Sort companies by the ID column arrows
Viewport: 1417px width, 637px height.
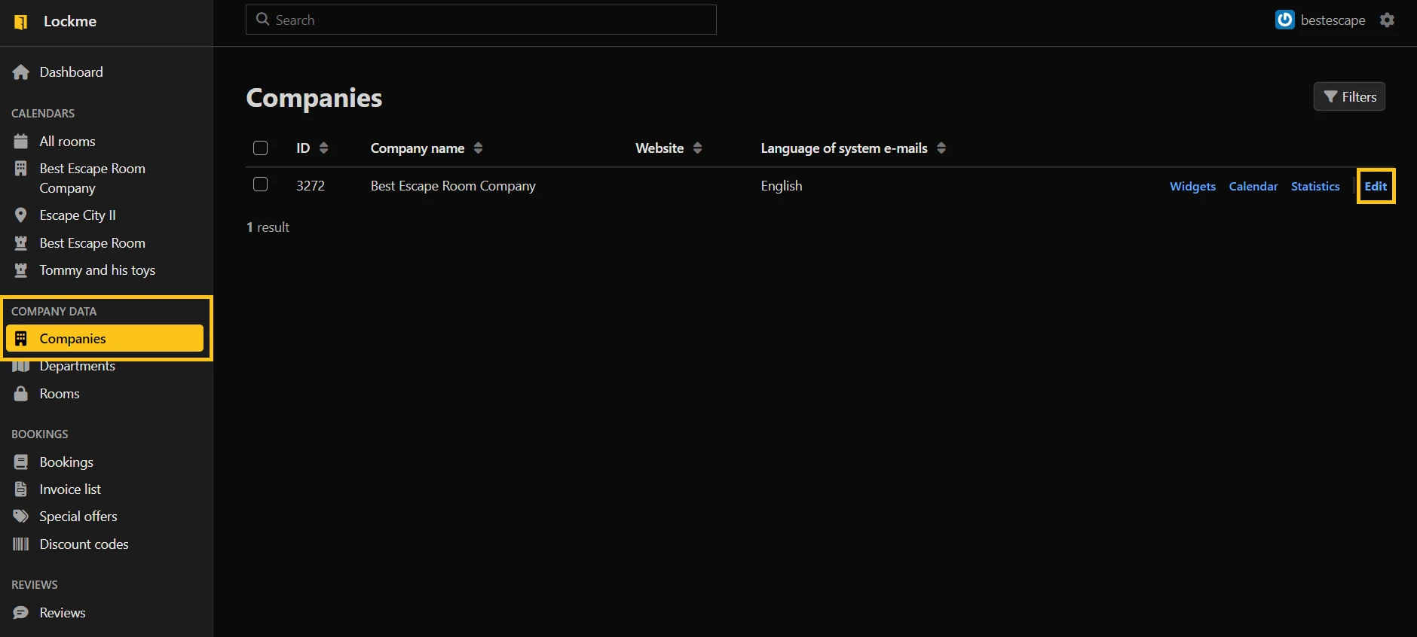click(x=323, y=148)
